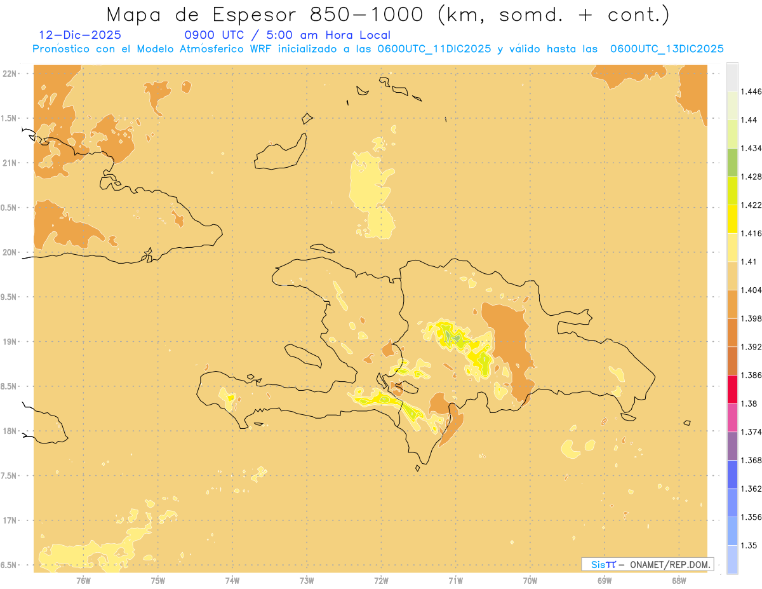The width and height of the screenshot is (762, 589).
Task: Click the 'ONAMET/REP.DOM.' credit label
Action: coord(670,564)
